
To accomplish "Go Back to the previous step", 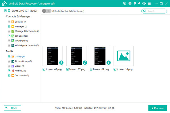I will point(12,108).
